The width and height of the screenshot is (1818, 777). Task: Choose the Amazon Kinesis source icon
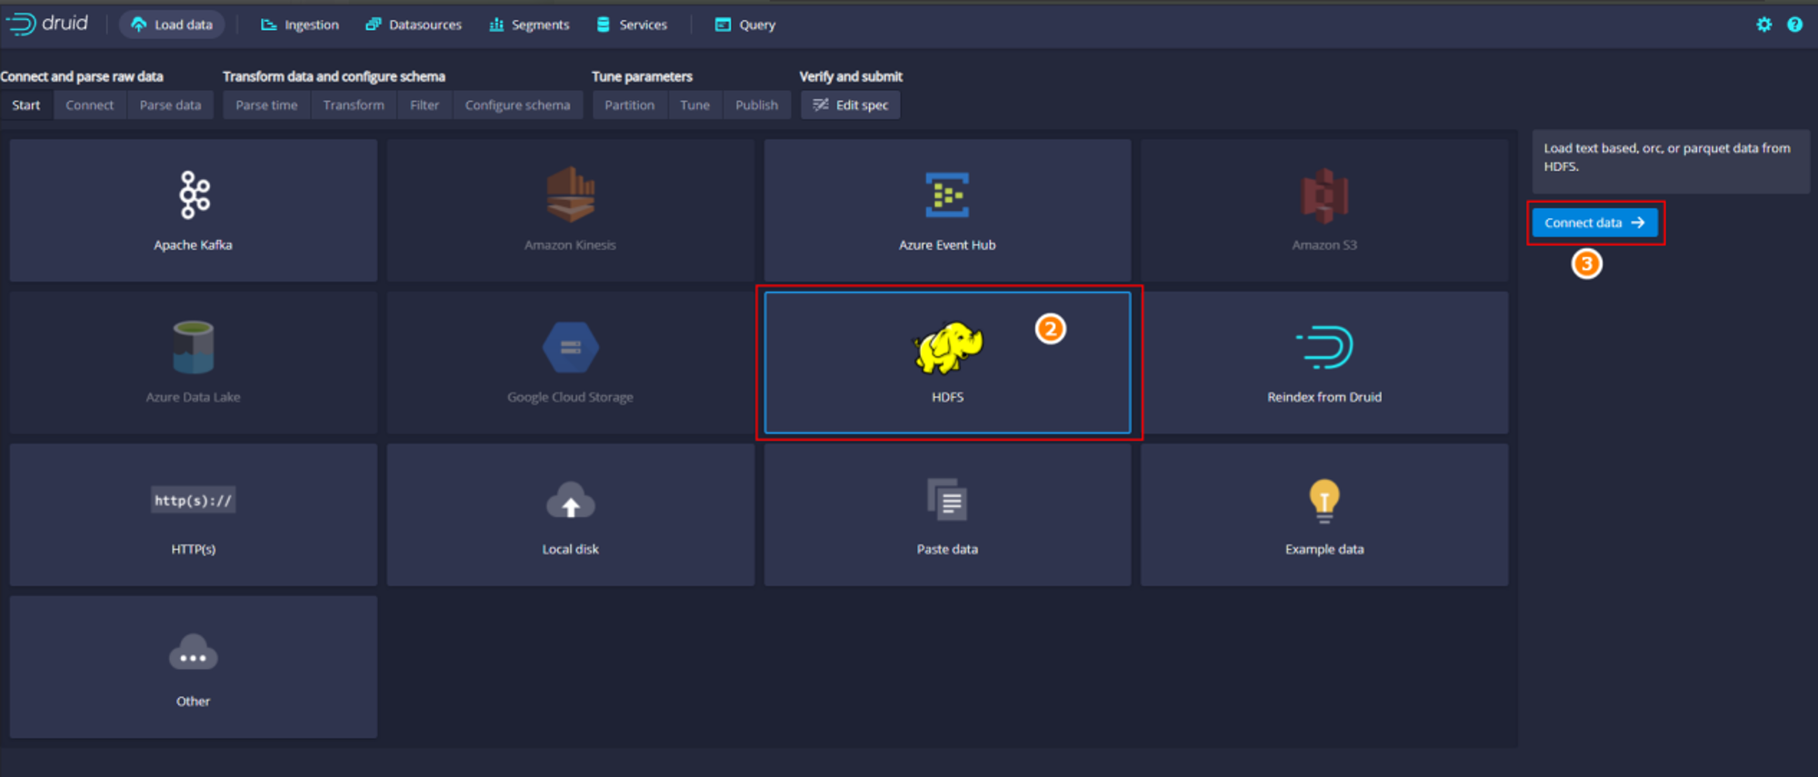click(571, 194)
